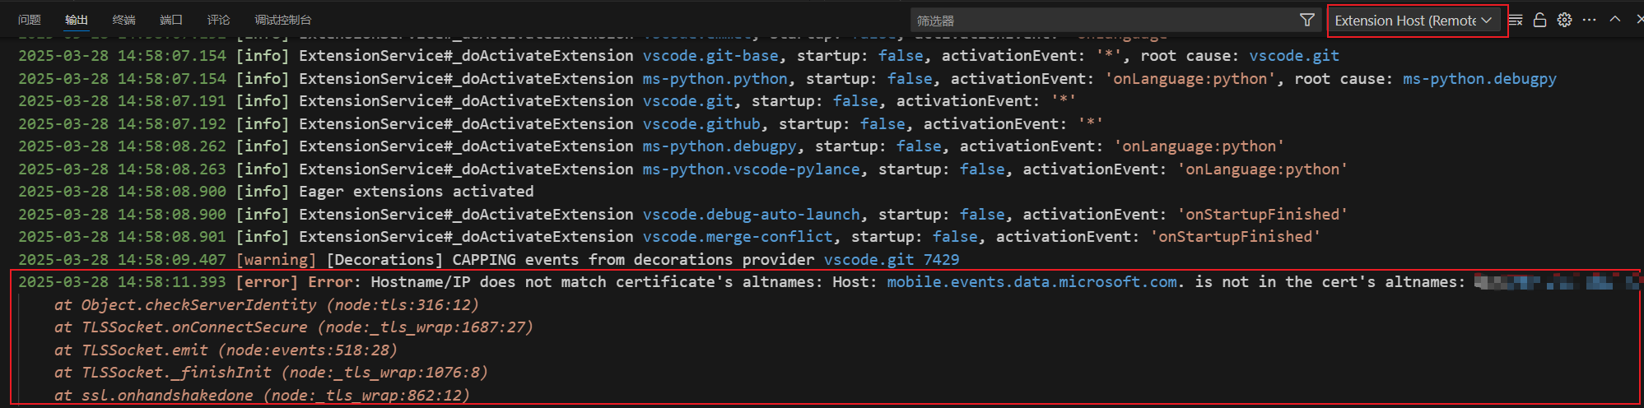
Task: Switch to the 问题 (Problems) tab
Action: [x=30, y=20]
